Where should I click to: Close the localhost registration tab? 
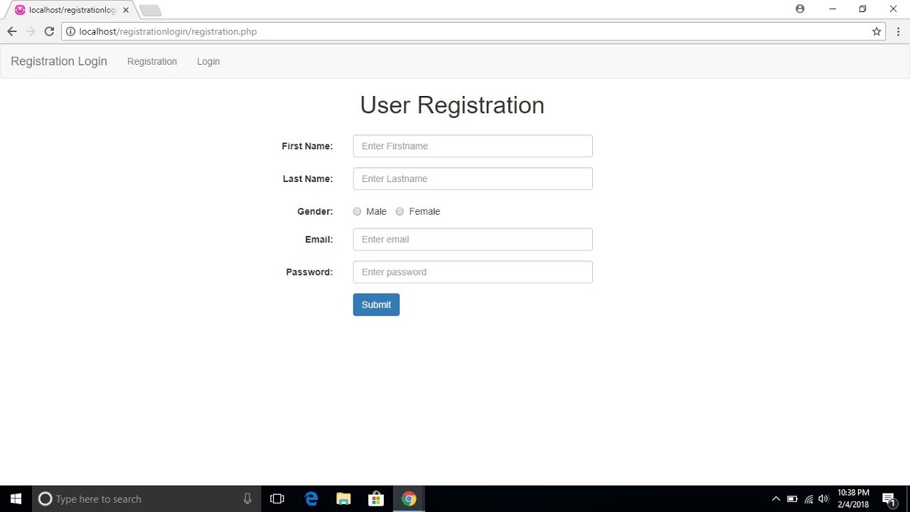click(x=126, y=10)
